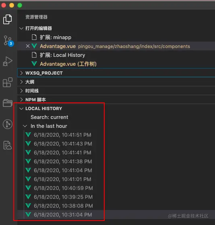Open the Git graph circular icon
The width and height of the screenshot is (215, 225).
8,124
